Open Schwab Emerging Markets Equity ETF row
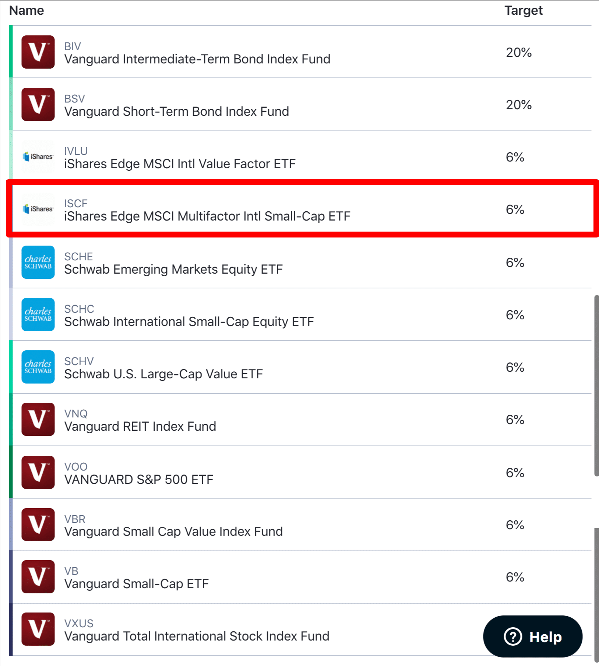Viewport: 599px width, 666px height. point(300,262)
